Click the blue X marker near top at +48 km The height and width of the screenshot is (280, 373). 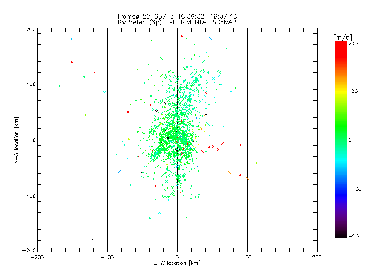(x=211, y=39)
